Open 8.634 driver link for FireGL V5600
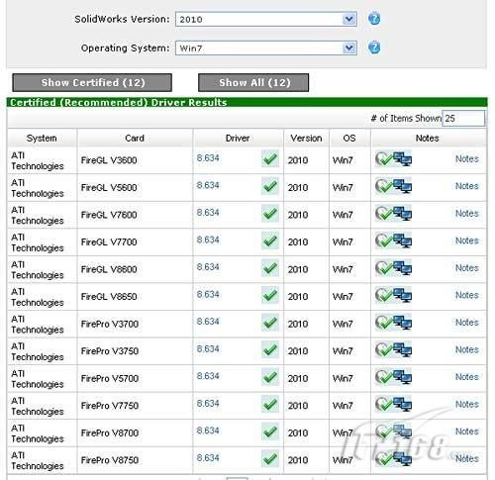 coord(208,185)
